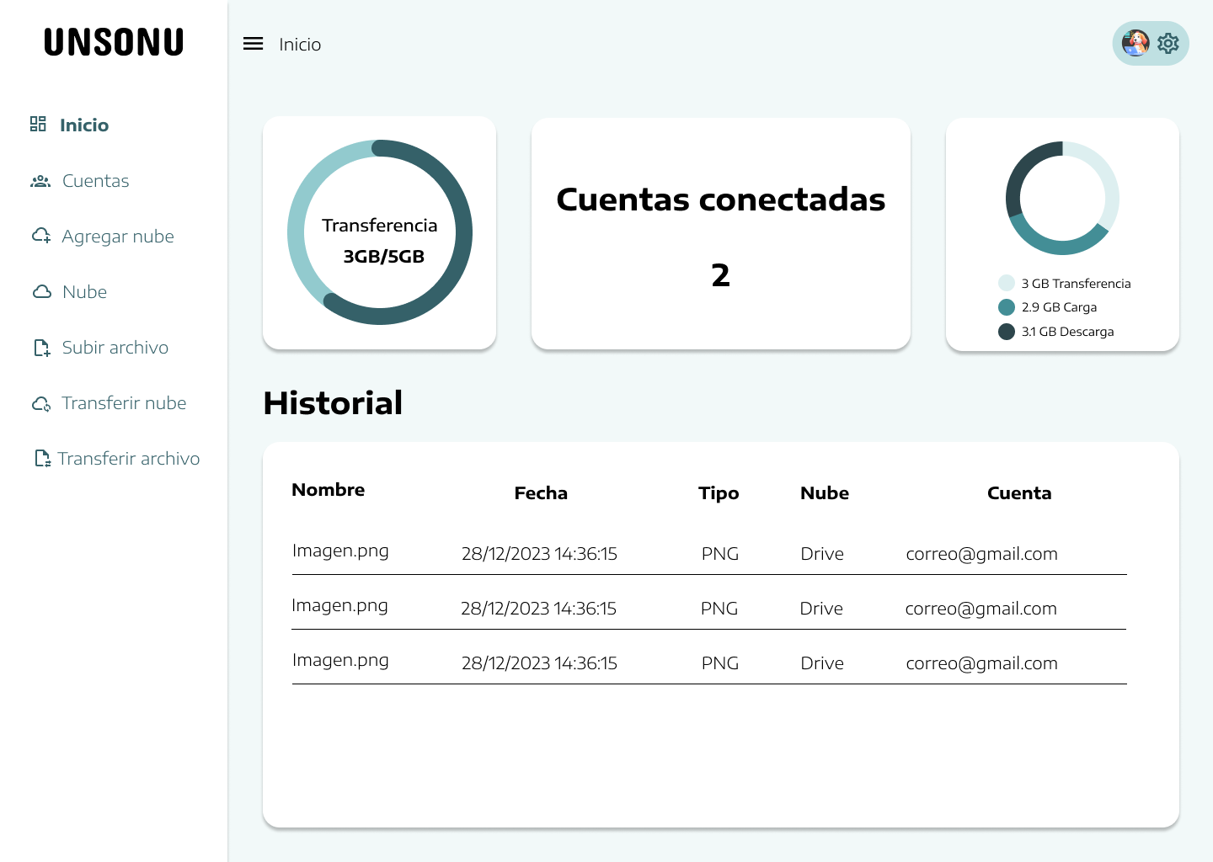Click correo@gmail.com in the last row

[981, 662]
